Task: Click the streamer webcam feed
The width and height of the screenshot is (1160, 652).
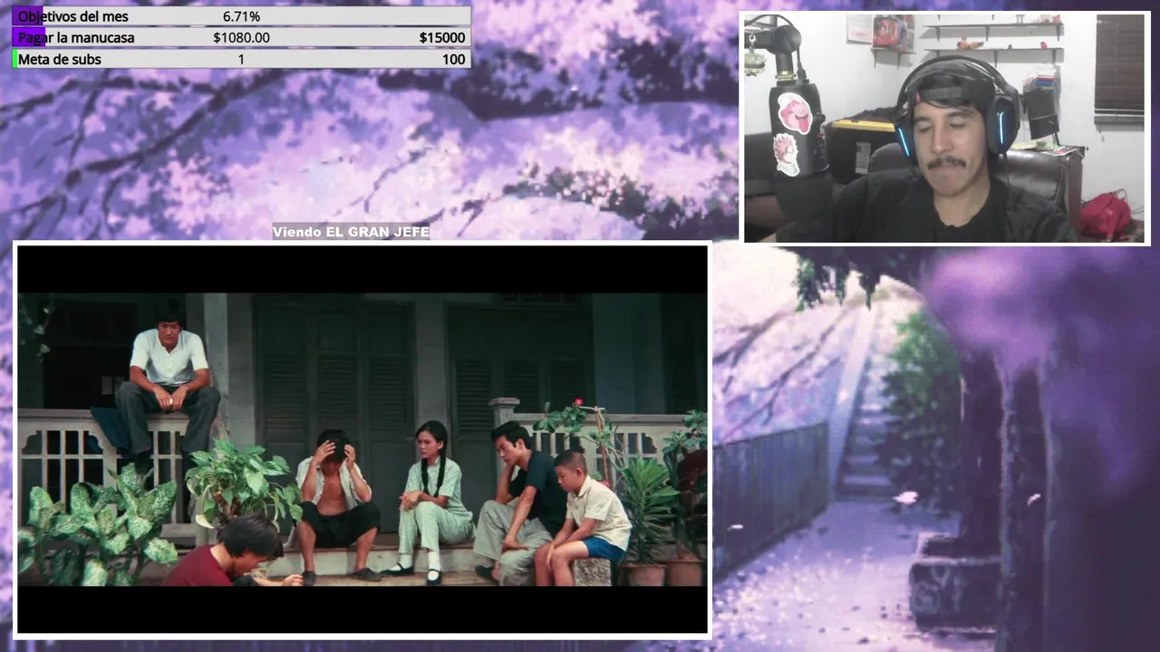Action: pos(946,128)
